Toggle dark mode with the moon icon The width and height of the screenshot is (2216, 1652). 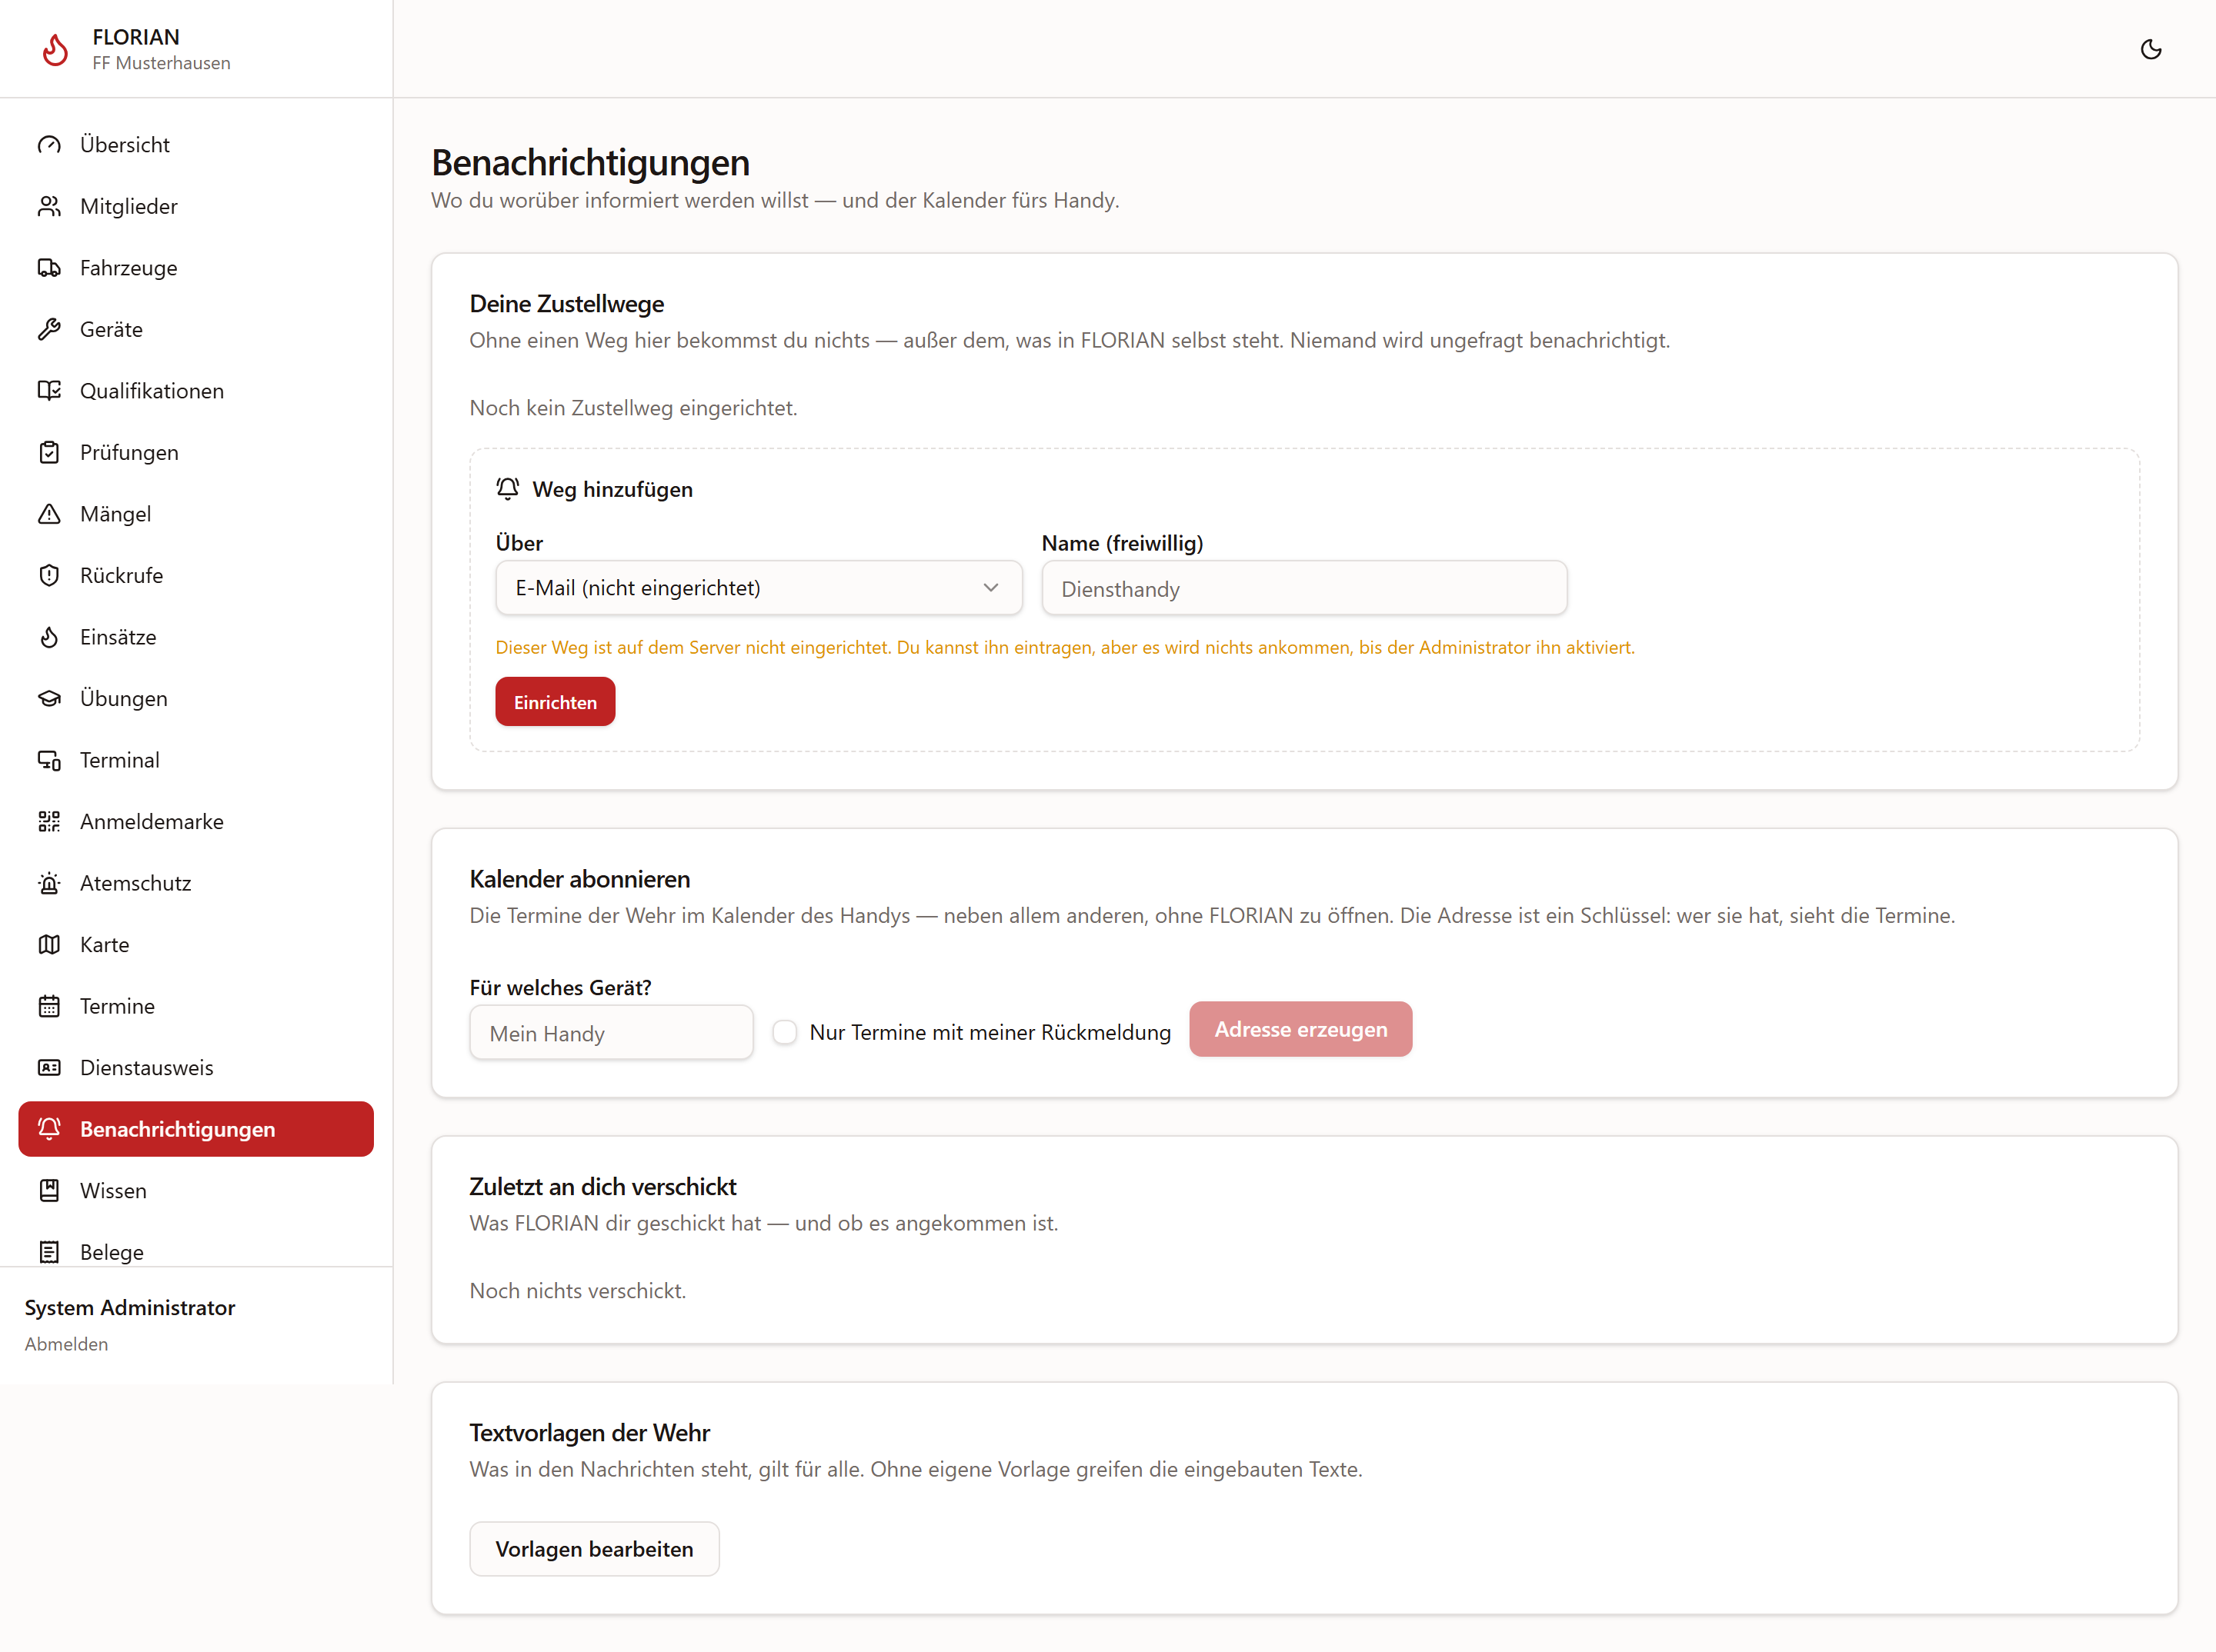tap(2150, 49)
